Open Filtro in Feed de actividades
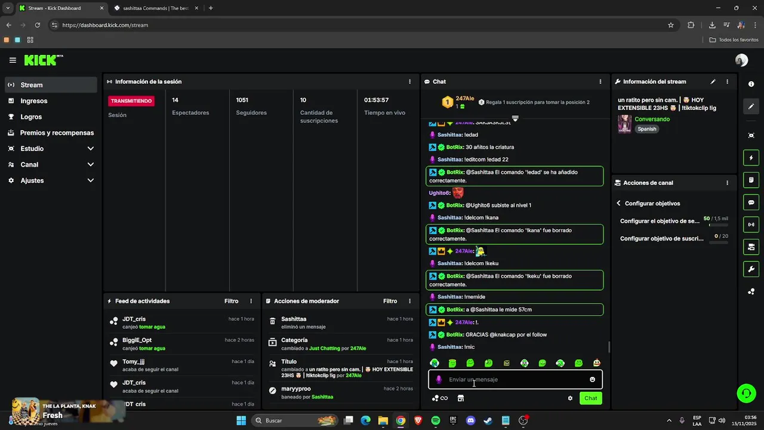The image size is (764, 430). pyautogui.click(x=231, y=302)
